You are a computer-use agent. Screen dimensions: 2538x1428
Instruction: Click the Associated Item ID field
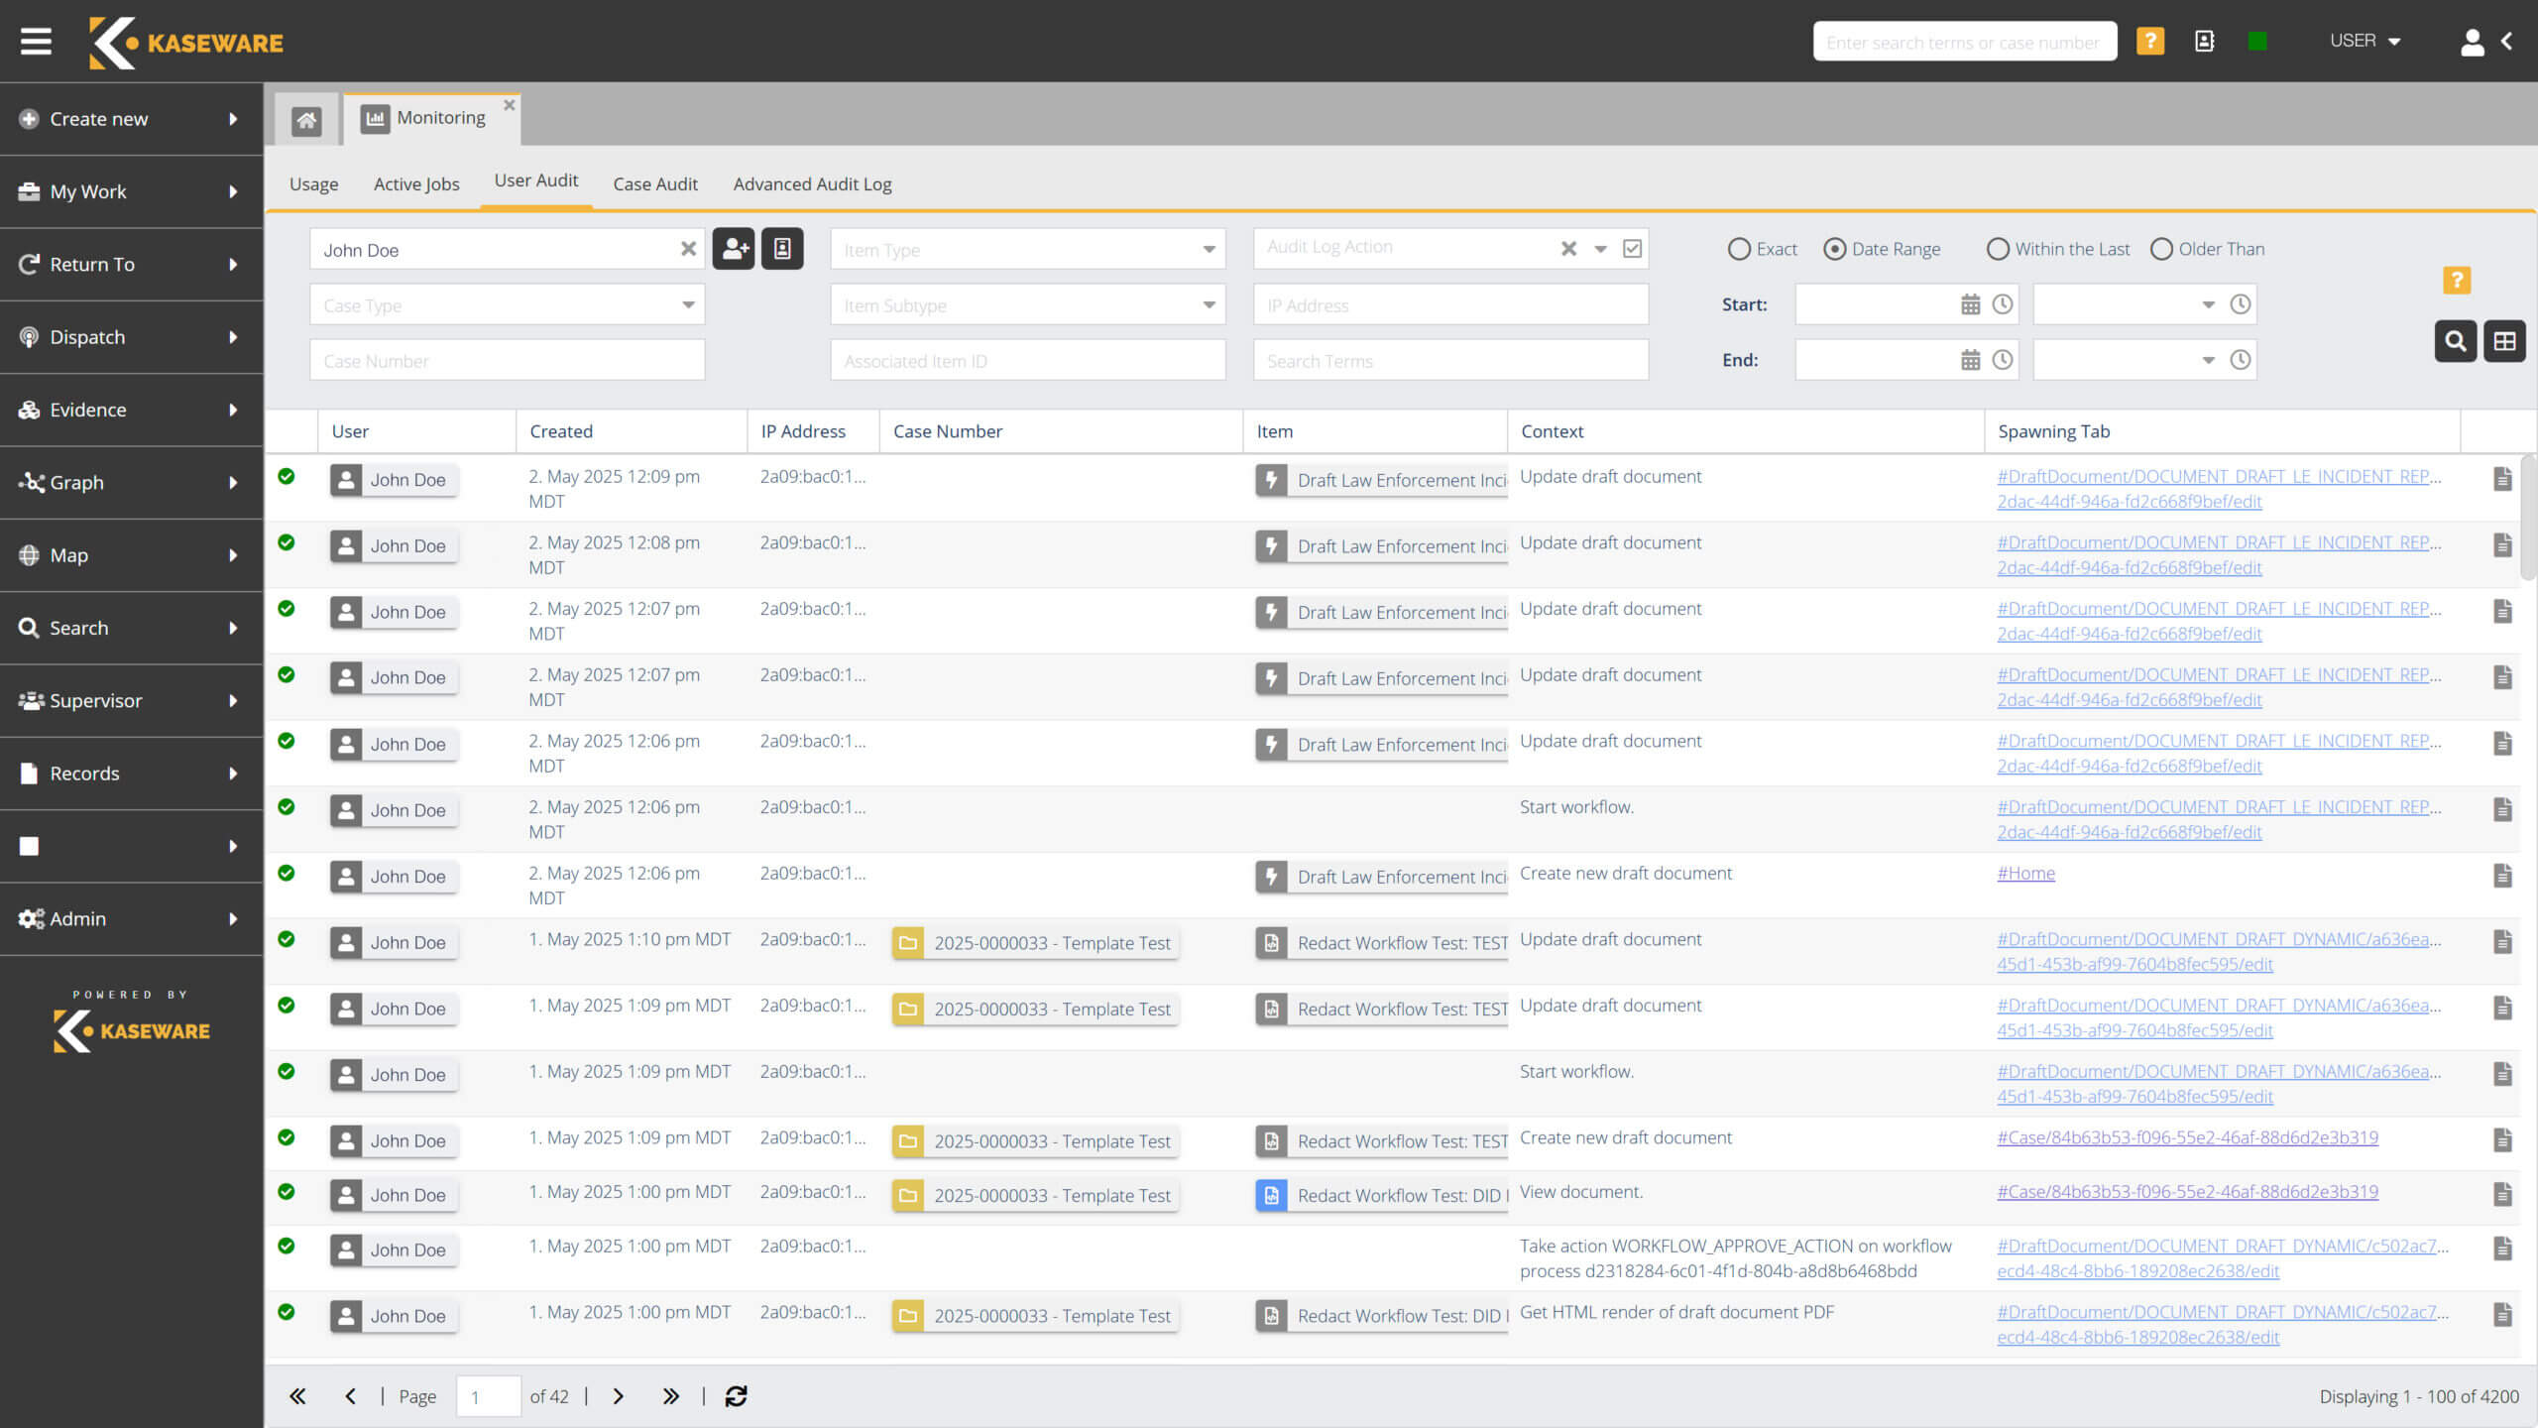coord(1027,360)
